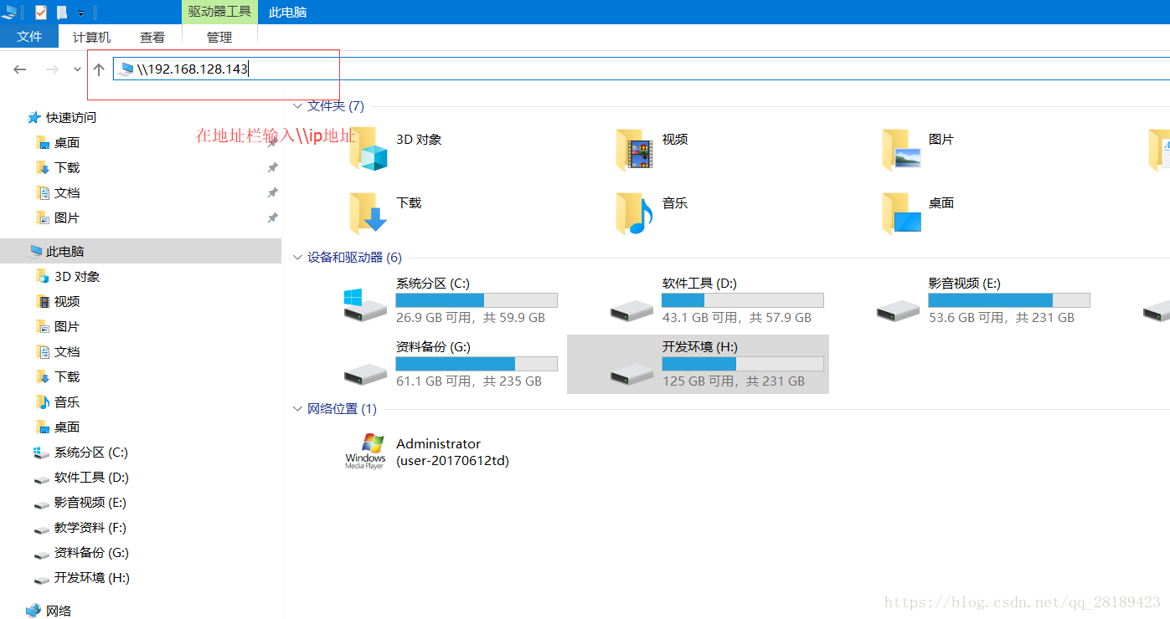Open 文档 under quick access
This screenshot has height=619, width=1170.
click(67, 192)
